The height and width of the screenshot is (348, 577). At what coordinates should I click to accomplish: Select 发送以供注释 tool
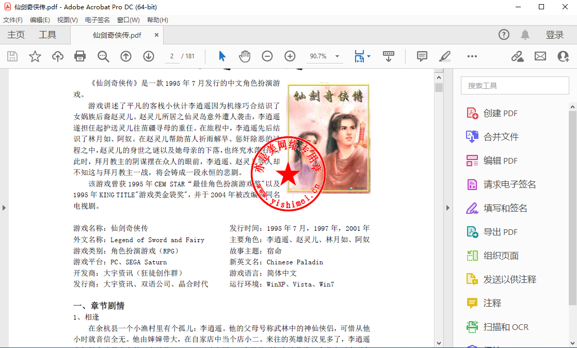pyautogui.click(x=501, y=279)
